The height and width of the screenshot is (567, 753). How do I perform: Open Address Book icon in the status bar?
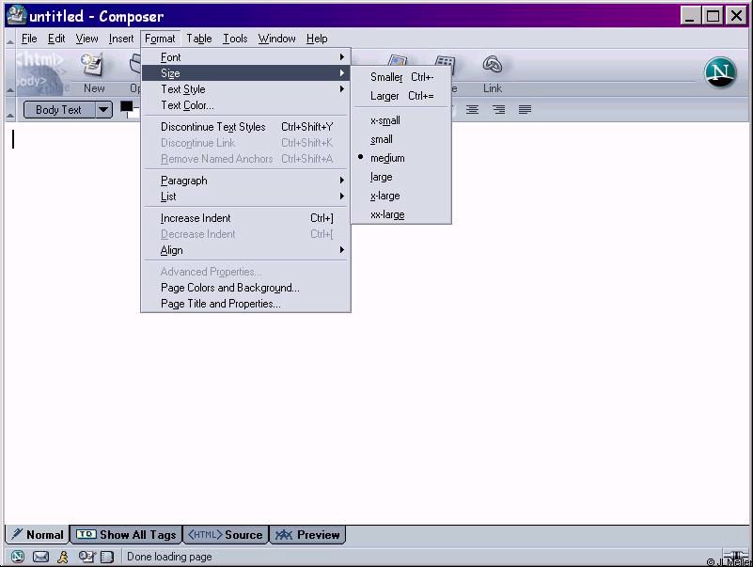[106, 557]
